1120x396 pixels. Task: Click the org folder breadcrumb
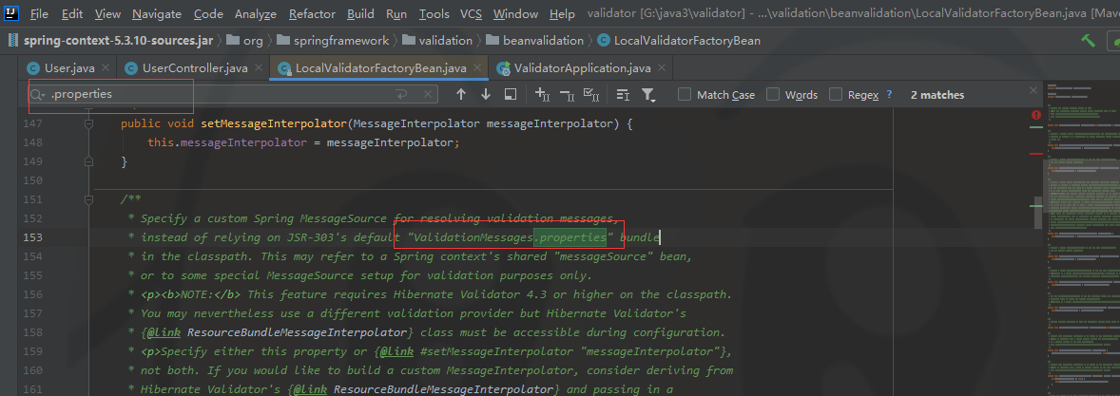245,41
